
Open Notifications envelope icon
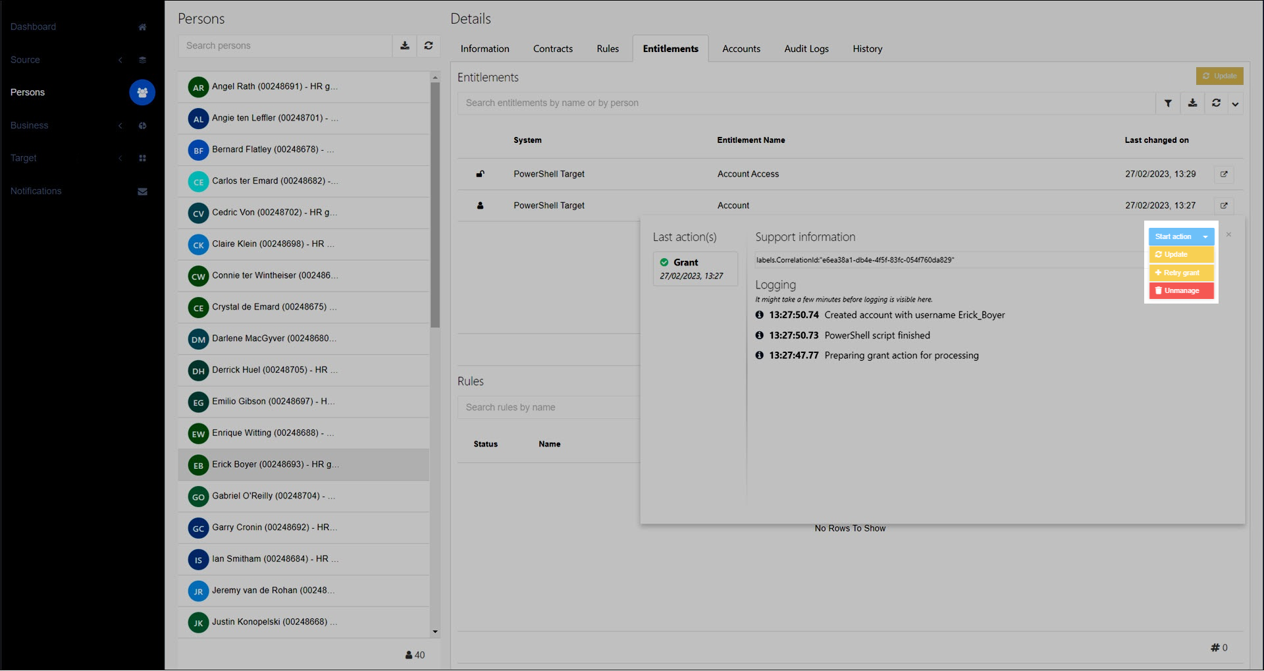142,192
